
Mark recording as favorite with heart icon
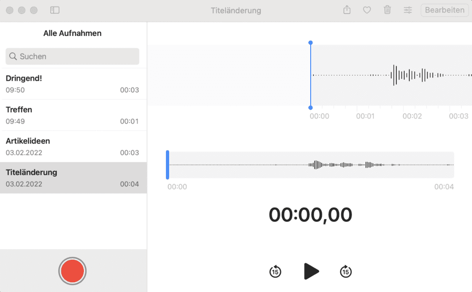[367, 10]
